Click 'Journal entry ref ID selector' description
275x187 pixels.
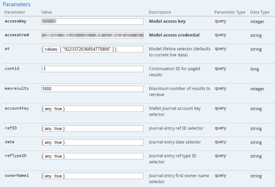[x=176, y=128]
